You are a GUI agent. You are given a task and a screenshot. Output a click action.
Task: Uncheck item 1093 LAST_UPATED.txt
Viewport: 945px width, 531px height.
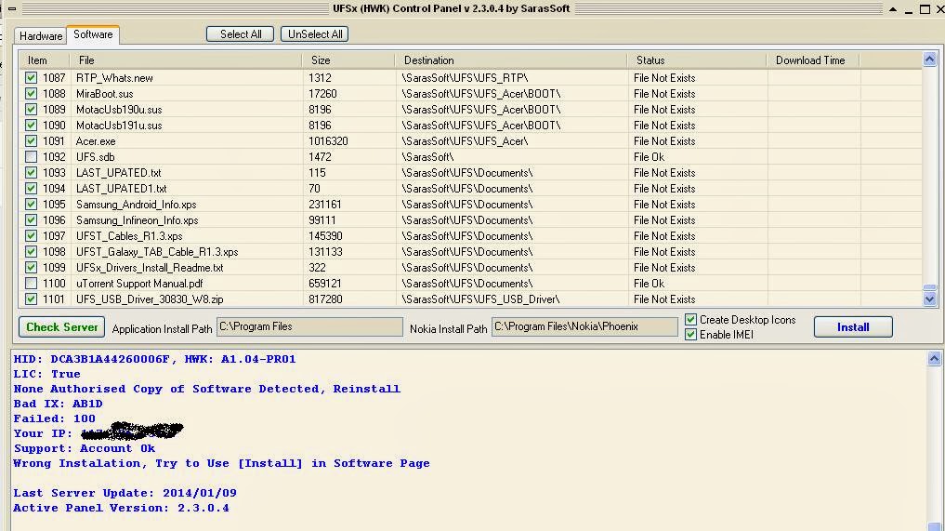coord(31,173)
